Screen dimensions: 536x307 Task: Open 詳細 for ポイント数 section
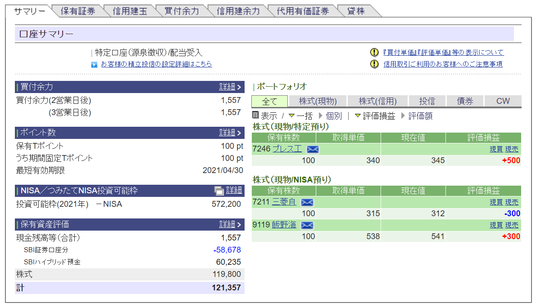230,133
